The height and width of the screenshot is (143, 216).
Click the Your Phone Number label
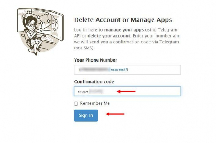click(95, 60)
